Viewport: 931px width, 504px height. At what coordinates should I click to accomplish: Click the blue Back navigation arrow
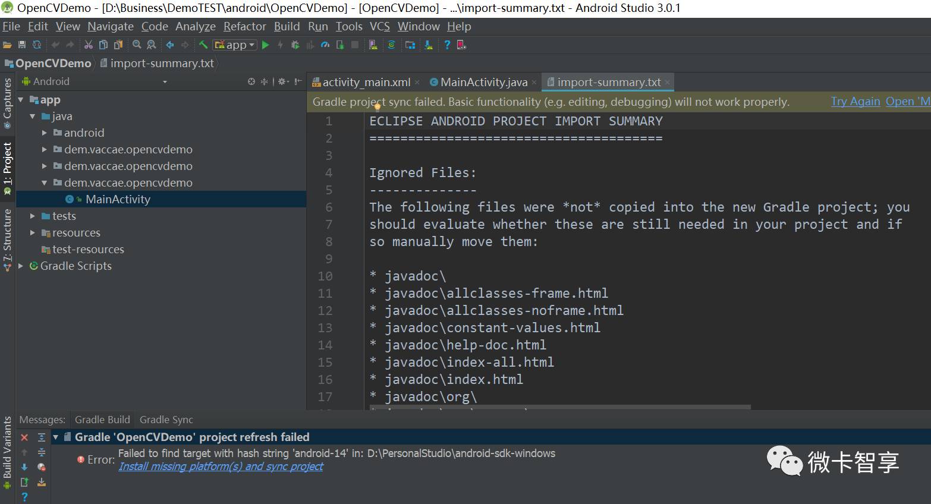click(x=170, y=45)
